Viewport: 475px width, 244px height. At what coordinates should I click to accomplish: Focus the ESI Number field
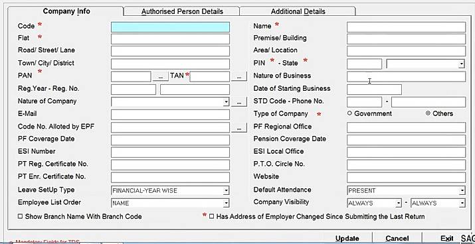point(170,152)
